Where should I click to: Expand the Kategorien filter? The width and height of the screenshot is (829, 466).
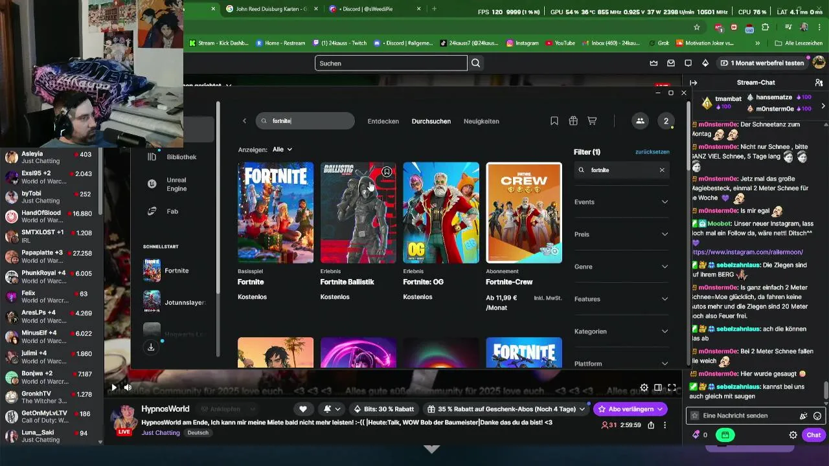coord(622,331)
